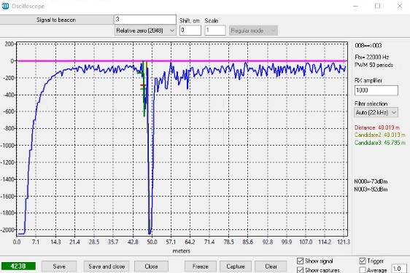Click the average value field showing 1.0
Screen dimensions: 410x273
pos(399,269)
